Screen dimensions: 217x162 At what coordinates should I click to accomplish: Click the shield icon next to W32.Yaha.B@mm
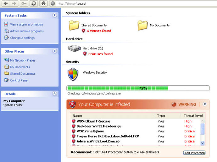(x=74, y=131)
